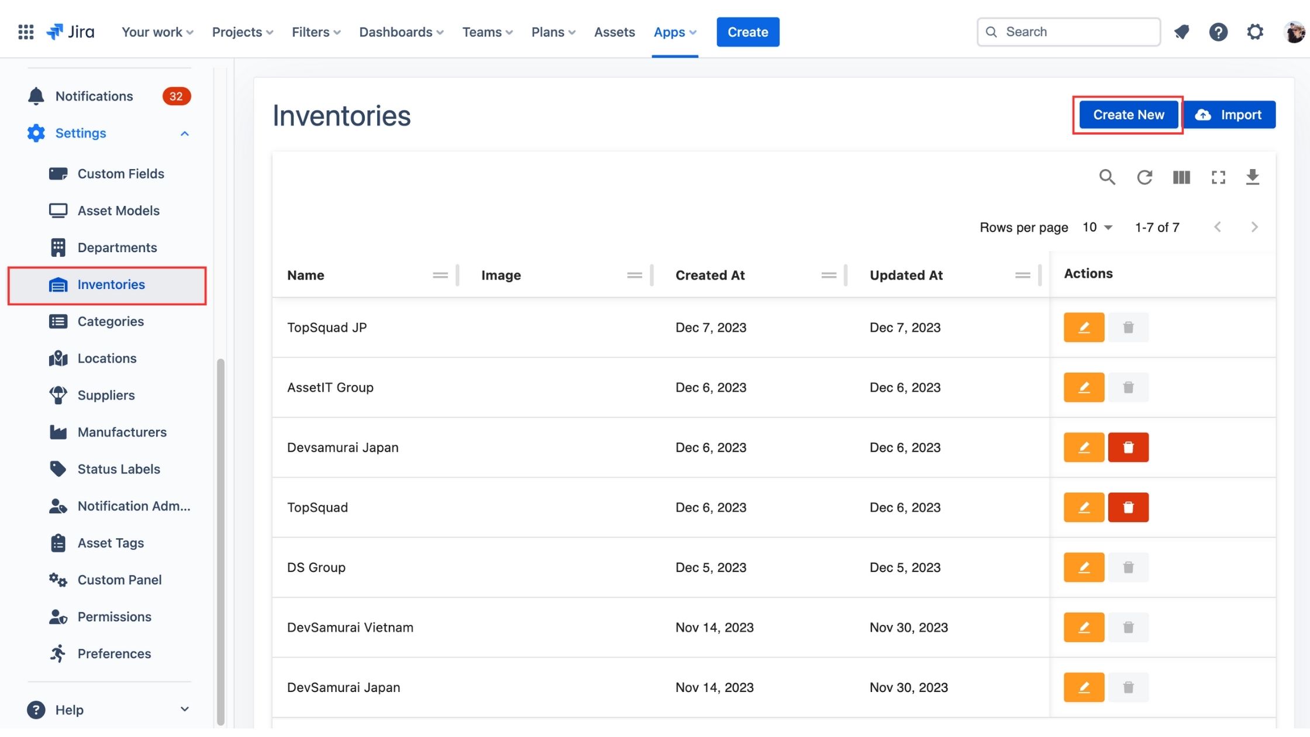Open the Jira app switcher grid
Screen dimensions: 1310x737
[x=26, y=32]
